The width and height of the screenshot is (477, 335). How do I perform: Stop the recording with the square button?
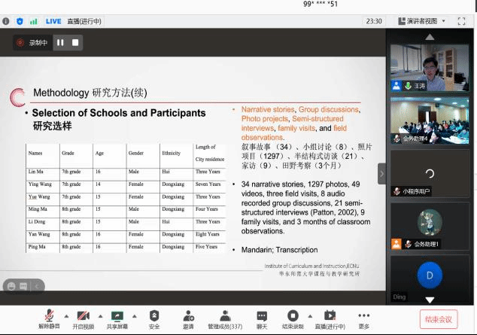(75, 43)
